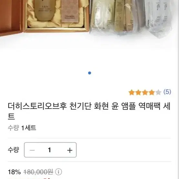Image resolution: width=179 pixels, height=179 pixels.
Task: Select the blue image carousel dot
Action: click(89, 73)
